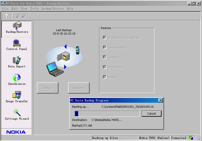Toggle the Calender data checkbox
This screenshot has height=141, width=202.
[x=105, y=47]
